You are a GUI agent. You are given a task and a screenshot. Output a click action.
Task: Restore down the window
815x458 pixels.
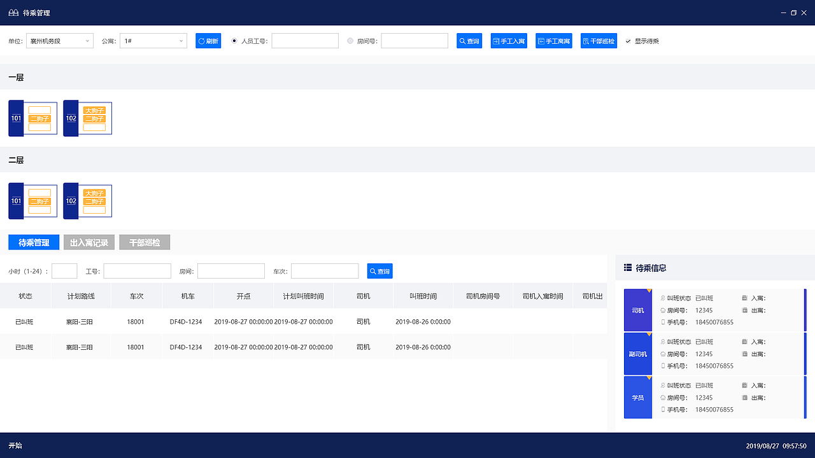[x=793, y=13]
